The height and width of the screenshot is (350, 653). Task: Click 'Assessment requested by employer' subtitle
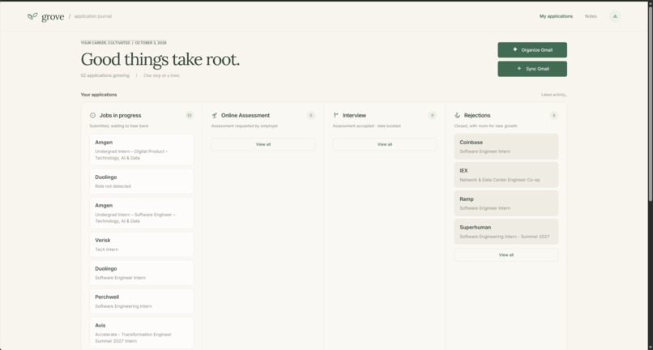(245, 126)
